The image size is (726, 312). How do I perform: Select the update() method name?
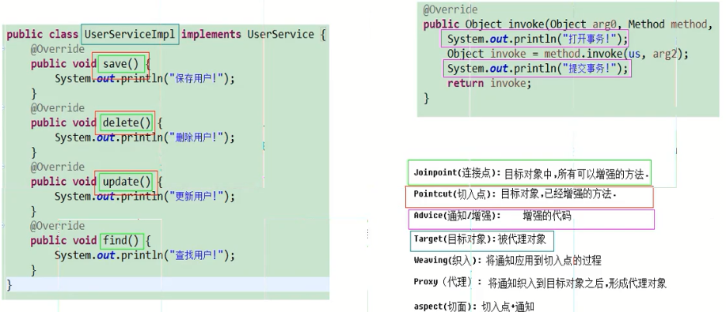(127, 182)
